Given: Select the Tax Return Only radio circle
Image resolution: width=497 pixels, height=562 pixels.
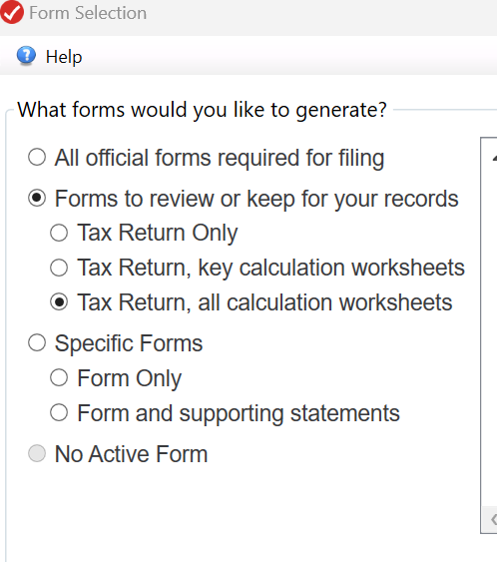Looking at the screenshot, I should coord(59,233).
